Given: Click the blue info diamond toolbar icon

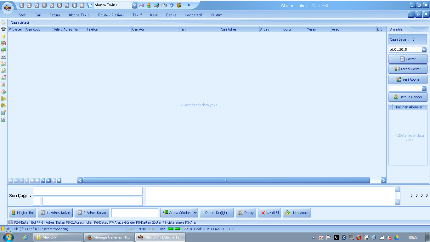Looking at the screenshot, I should (x=172, y=5).
